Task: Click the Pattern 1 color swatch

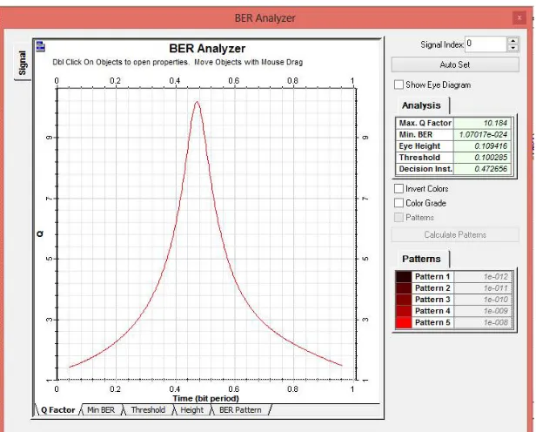Action: [404, 277]
